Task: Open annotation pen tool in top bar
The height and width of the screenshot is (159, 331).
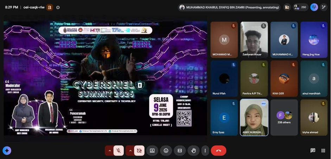Action: click(324, 7)
